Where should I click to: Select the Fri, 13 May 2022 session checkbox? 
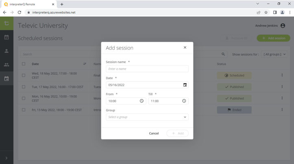[24, 110]
